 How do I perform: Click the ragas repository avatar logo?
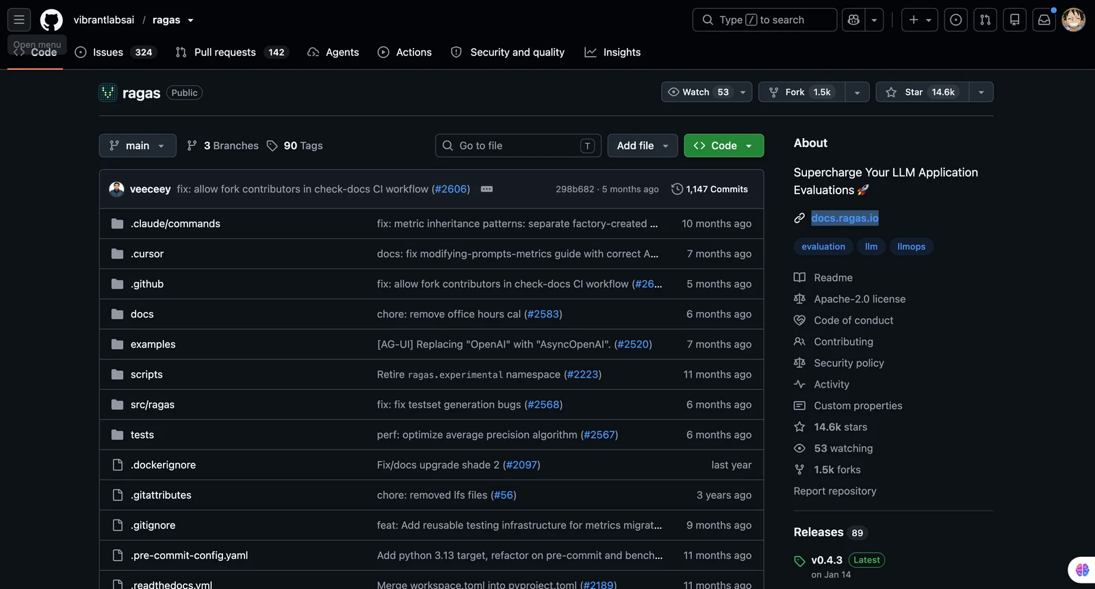(x=108, y=92)
